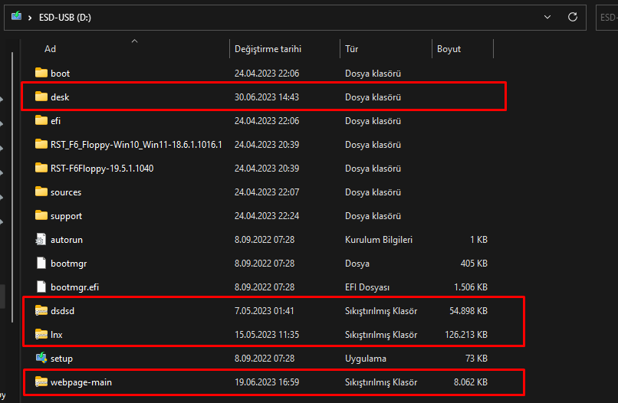Select the bootmgr.efi file name

75,287
